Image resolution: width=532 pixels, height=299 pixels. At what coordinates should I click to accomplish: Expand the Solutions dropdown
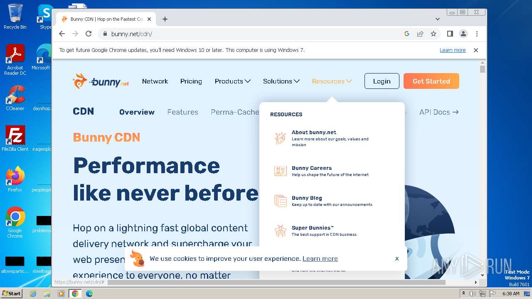(x=281, y=81)
